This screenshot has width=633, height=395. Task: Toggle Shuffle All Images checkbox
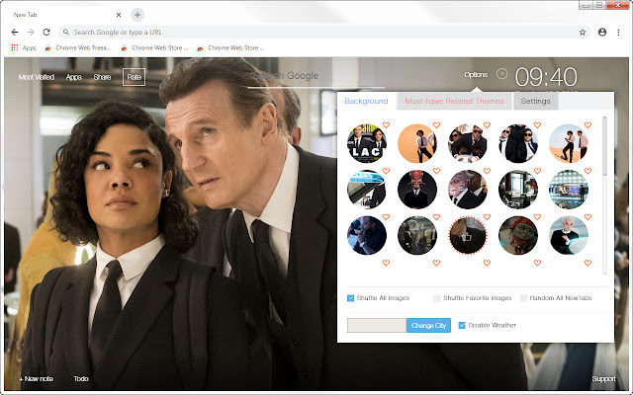[x=350, y=298]
